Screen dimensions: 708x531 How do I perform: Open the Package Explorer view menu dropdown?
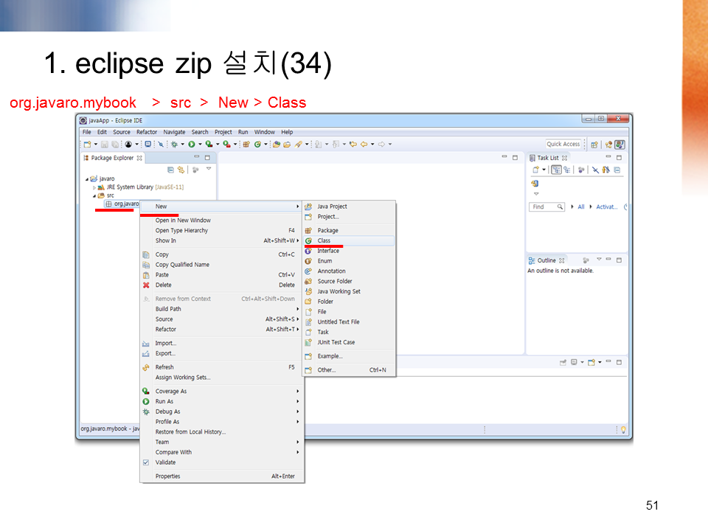pyautogui.click(x=209, y=170)
